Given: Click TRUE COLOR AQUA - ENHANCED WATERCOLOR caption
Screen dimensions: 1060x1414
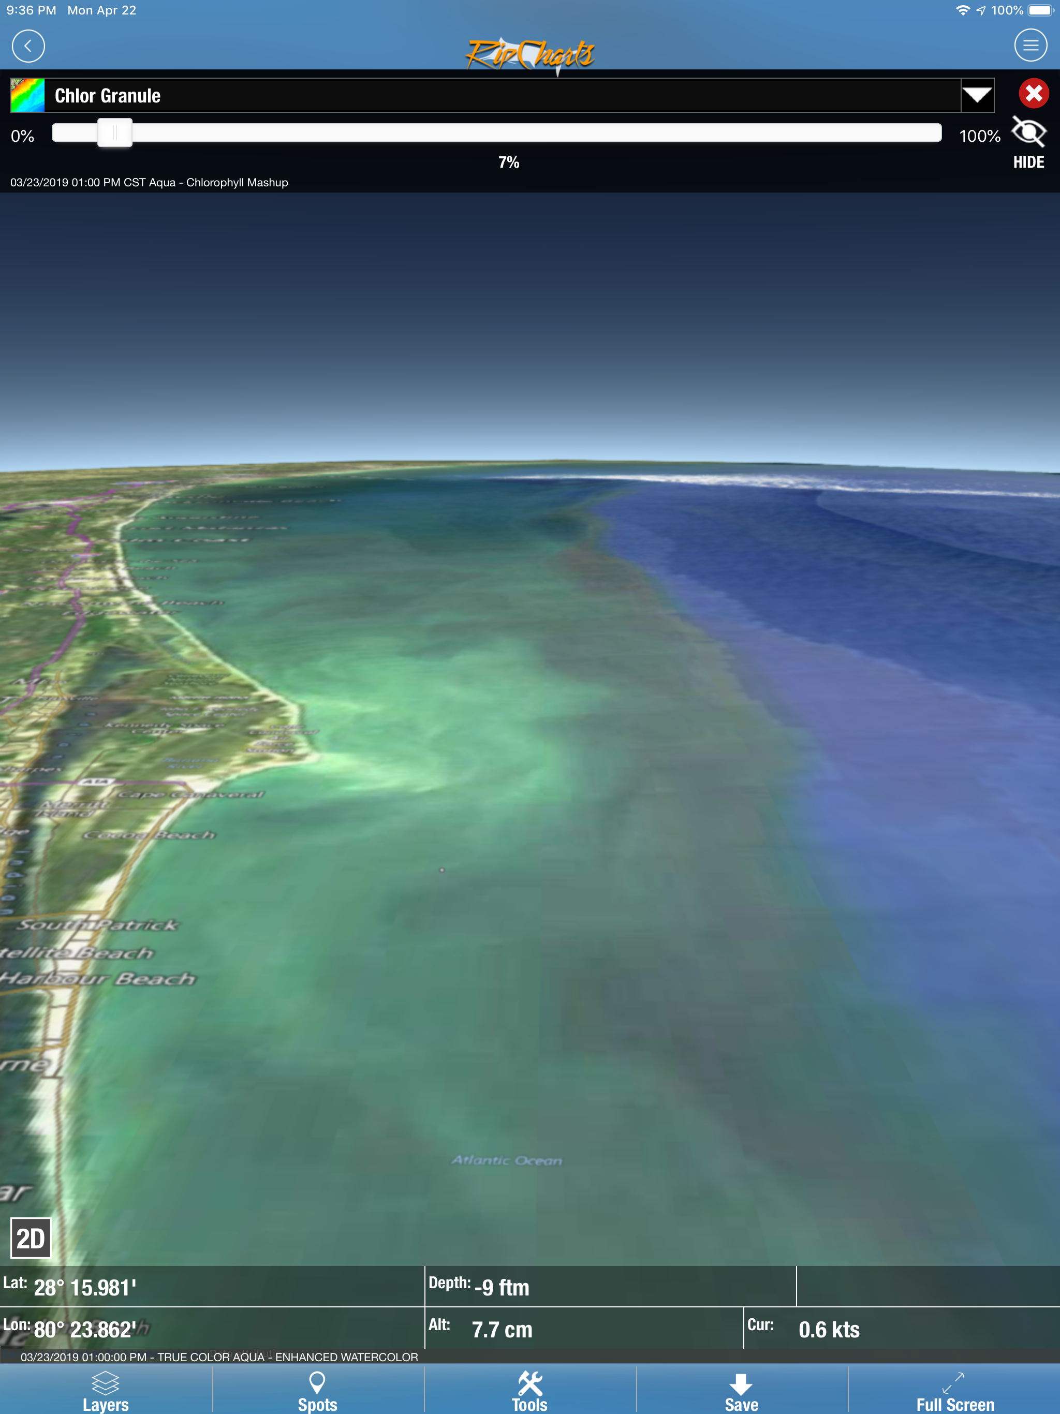Looking at the screenshot, I should 219,1357.
